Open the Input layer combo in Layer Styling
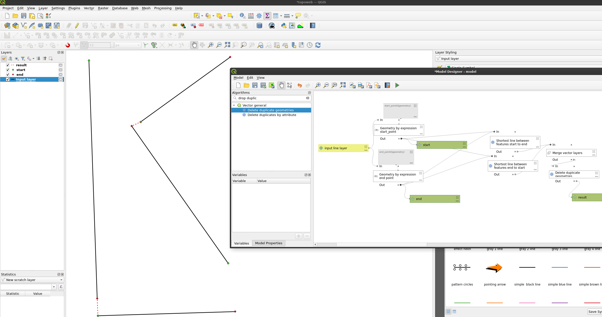The height and width of the screenshot is (317, 602). 519,58
